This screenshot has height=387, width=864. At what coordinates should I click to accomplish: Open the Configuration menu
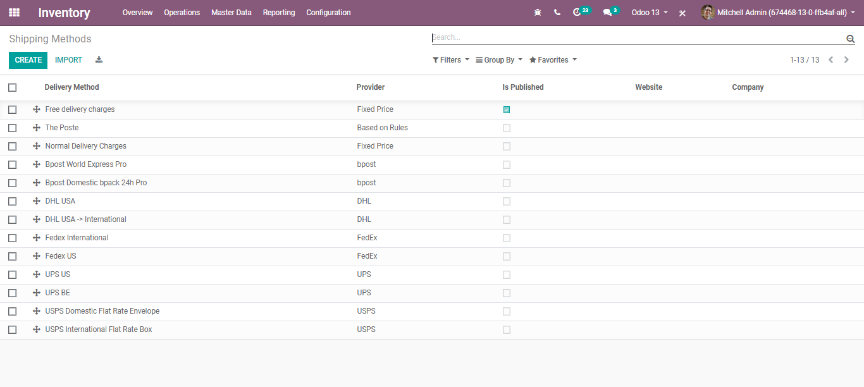pyautogui.click(x=328, y=13)
